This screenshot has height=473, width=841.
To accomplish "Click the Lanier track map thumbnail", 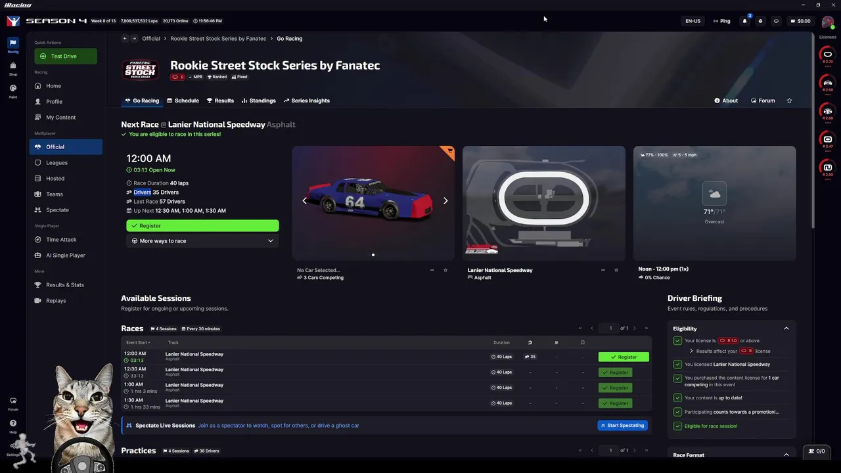I will 544,203.
